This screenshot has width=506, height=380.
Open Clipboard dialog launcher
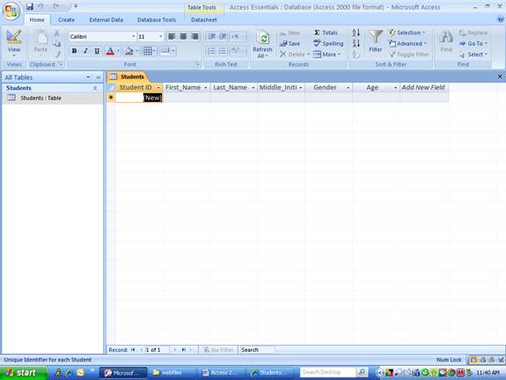61,64
